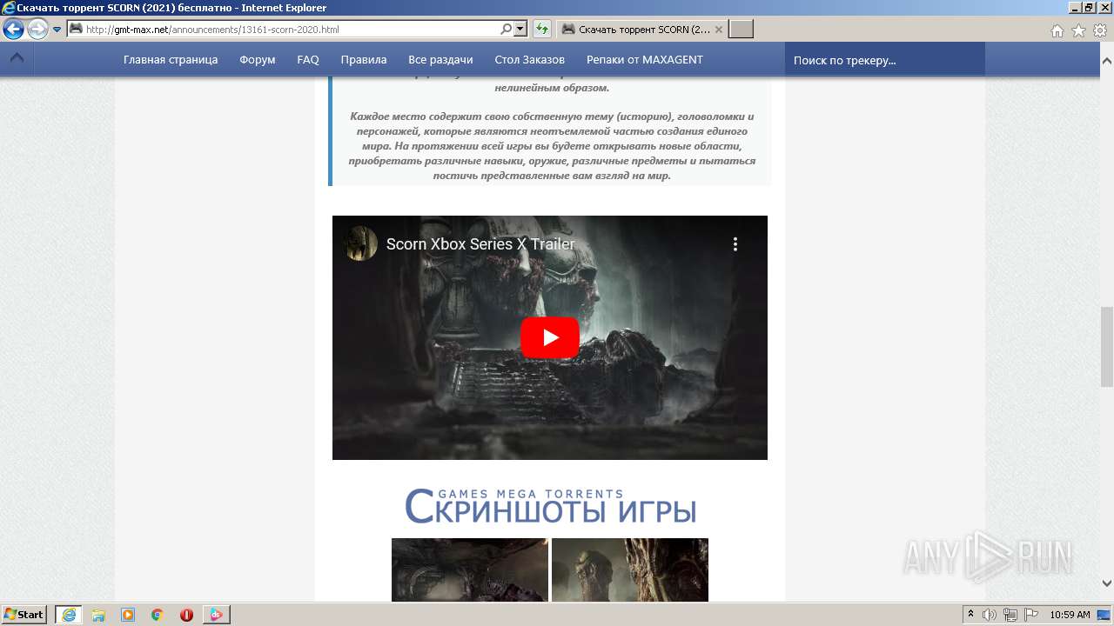Image resolution: width=1114 pixels, height=626 pixels.
Task: Click the vertical scrollbar thumb
Action: pyautogui.click(x=1106, y=347)
